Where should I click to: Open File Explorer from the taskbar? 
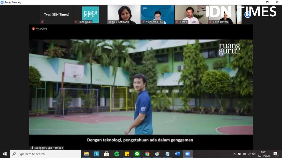pos(87,154)
